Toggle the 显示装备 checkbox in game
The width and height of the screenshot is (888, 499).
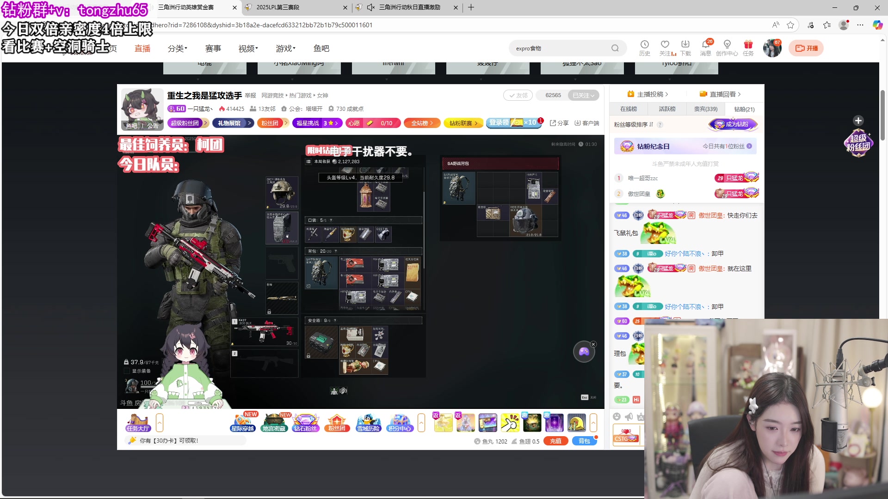[x=127, y=371]
